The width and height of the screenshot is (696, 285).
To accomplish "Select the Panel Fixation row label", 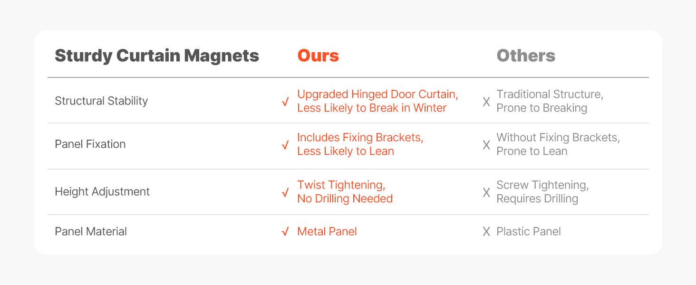I will pyautogui.click(x=90, y=144).
